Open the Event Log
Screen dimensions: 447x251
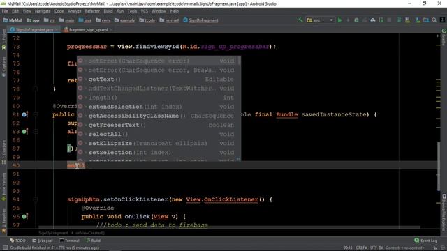point(426,241)
